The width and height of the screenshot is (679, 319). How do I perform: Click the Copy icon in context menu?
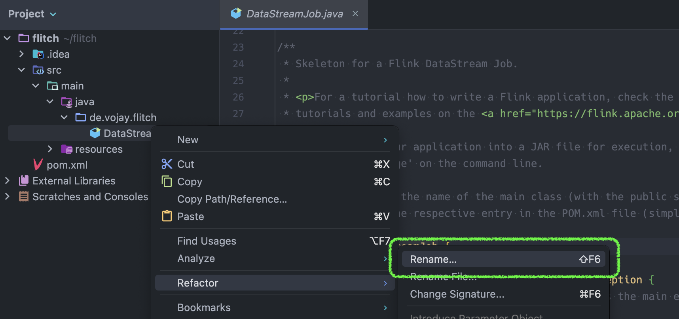[167, 181]
